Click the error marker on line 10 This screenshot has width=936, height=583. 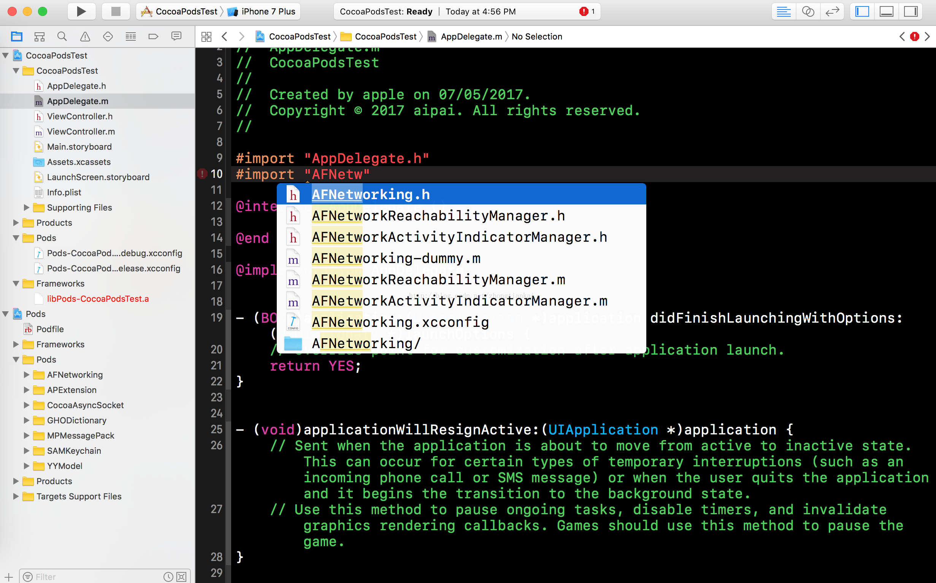tap(202, 174)
